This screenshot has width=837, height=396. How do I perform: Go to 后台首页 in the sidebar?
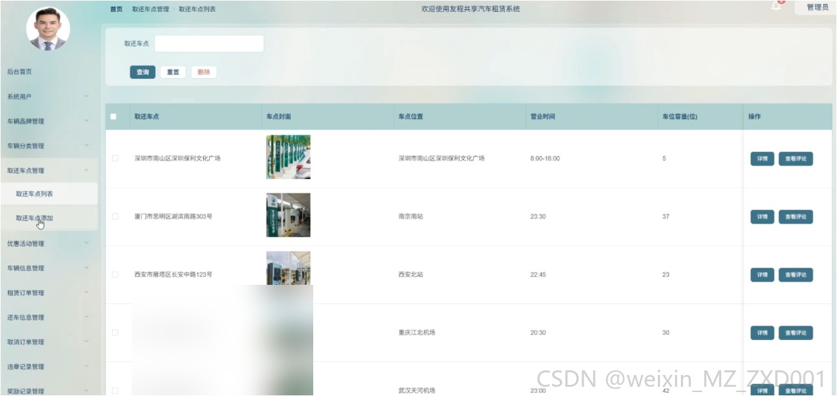20,72
